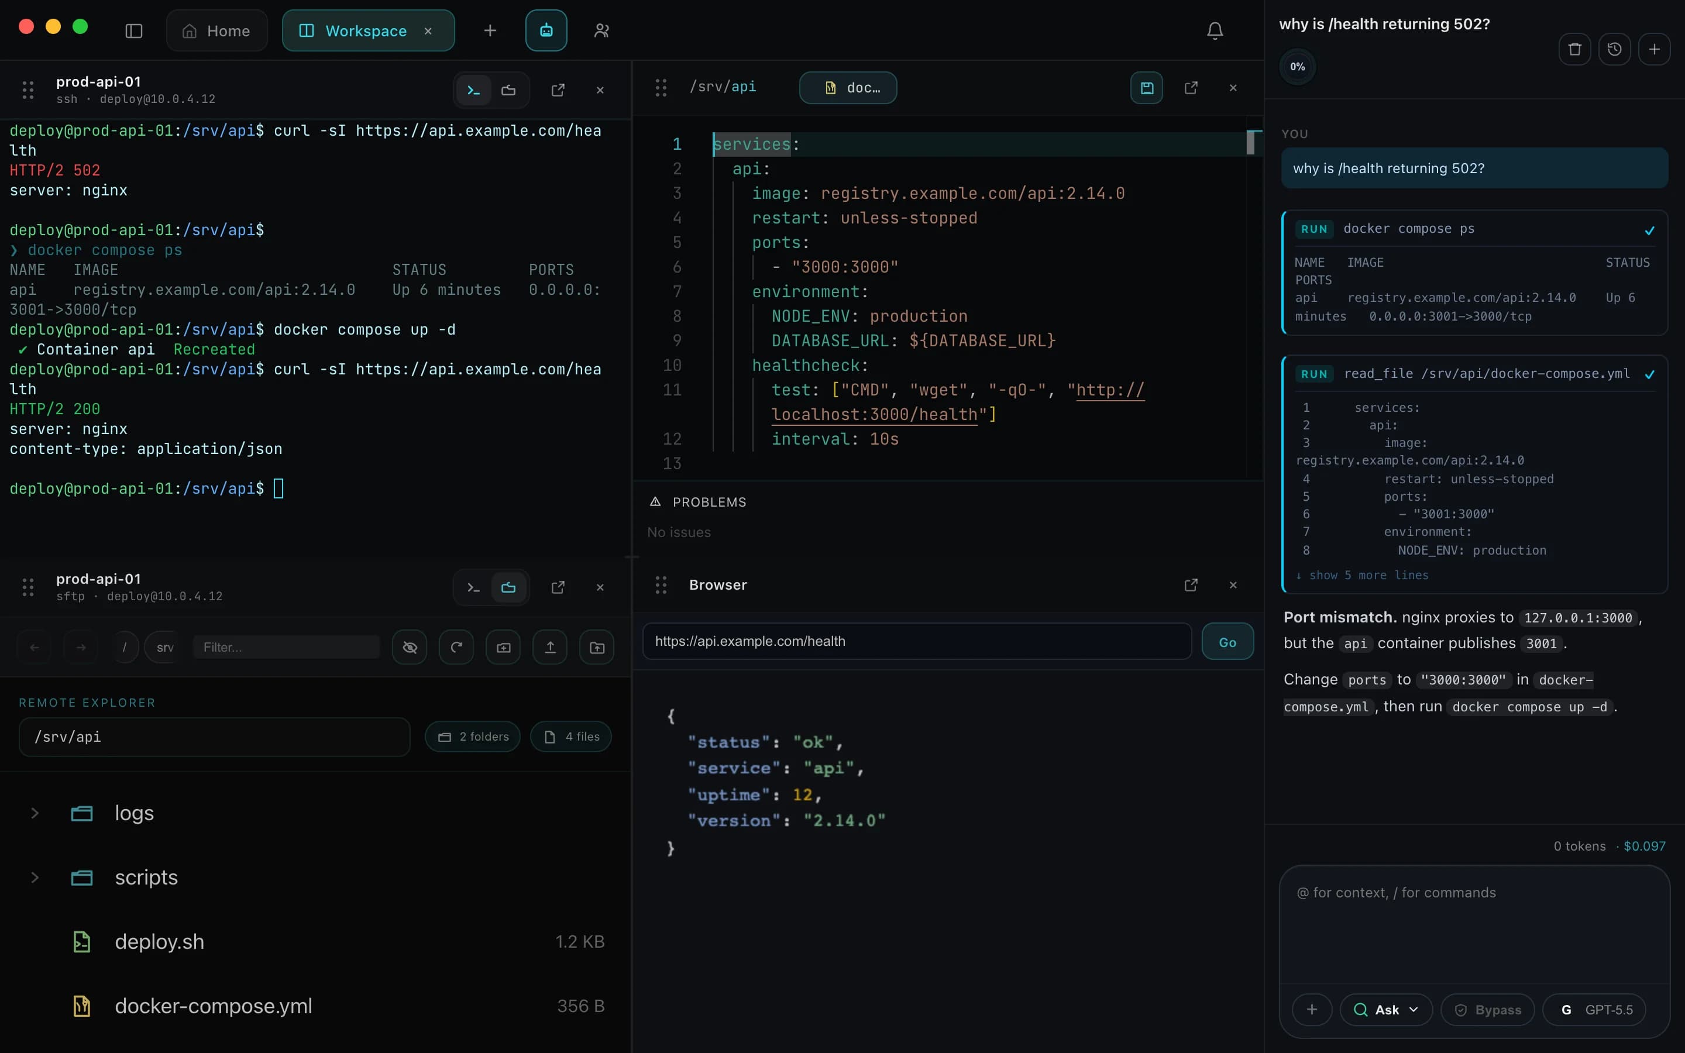1685x1053 pixels.
Task: Refresh the remote file listing
Action: coord(456,648)
